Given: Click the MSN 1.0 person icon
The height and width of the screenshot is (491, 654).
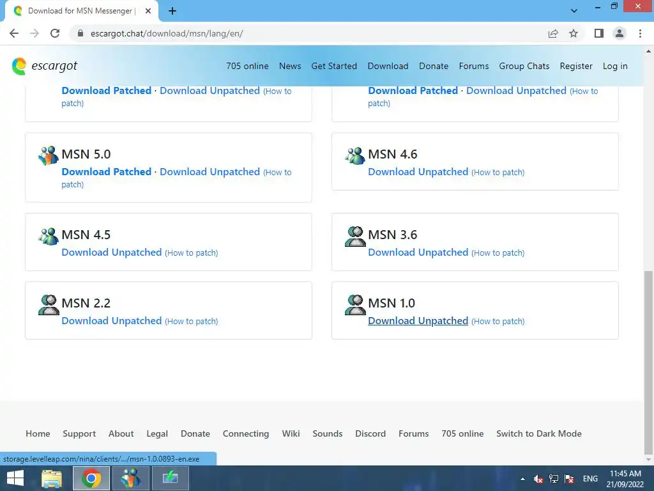Looking at the screenshot, I should [x=355, y=305].
